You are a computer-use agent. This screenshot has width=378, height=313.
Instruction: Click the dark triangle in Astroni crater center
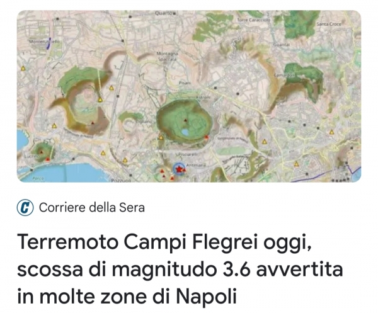coord(185,120)
